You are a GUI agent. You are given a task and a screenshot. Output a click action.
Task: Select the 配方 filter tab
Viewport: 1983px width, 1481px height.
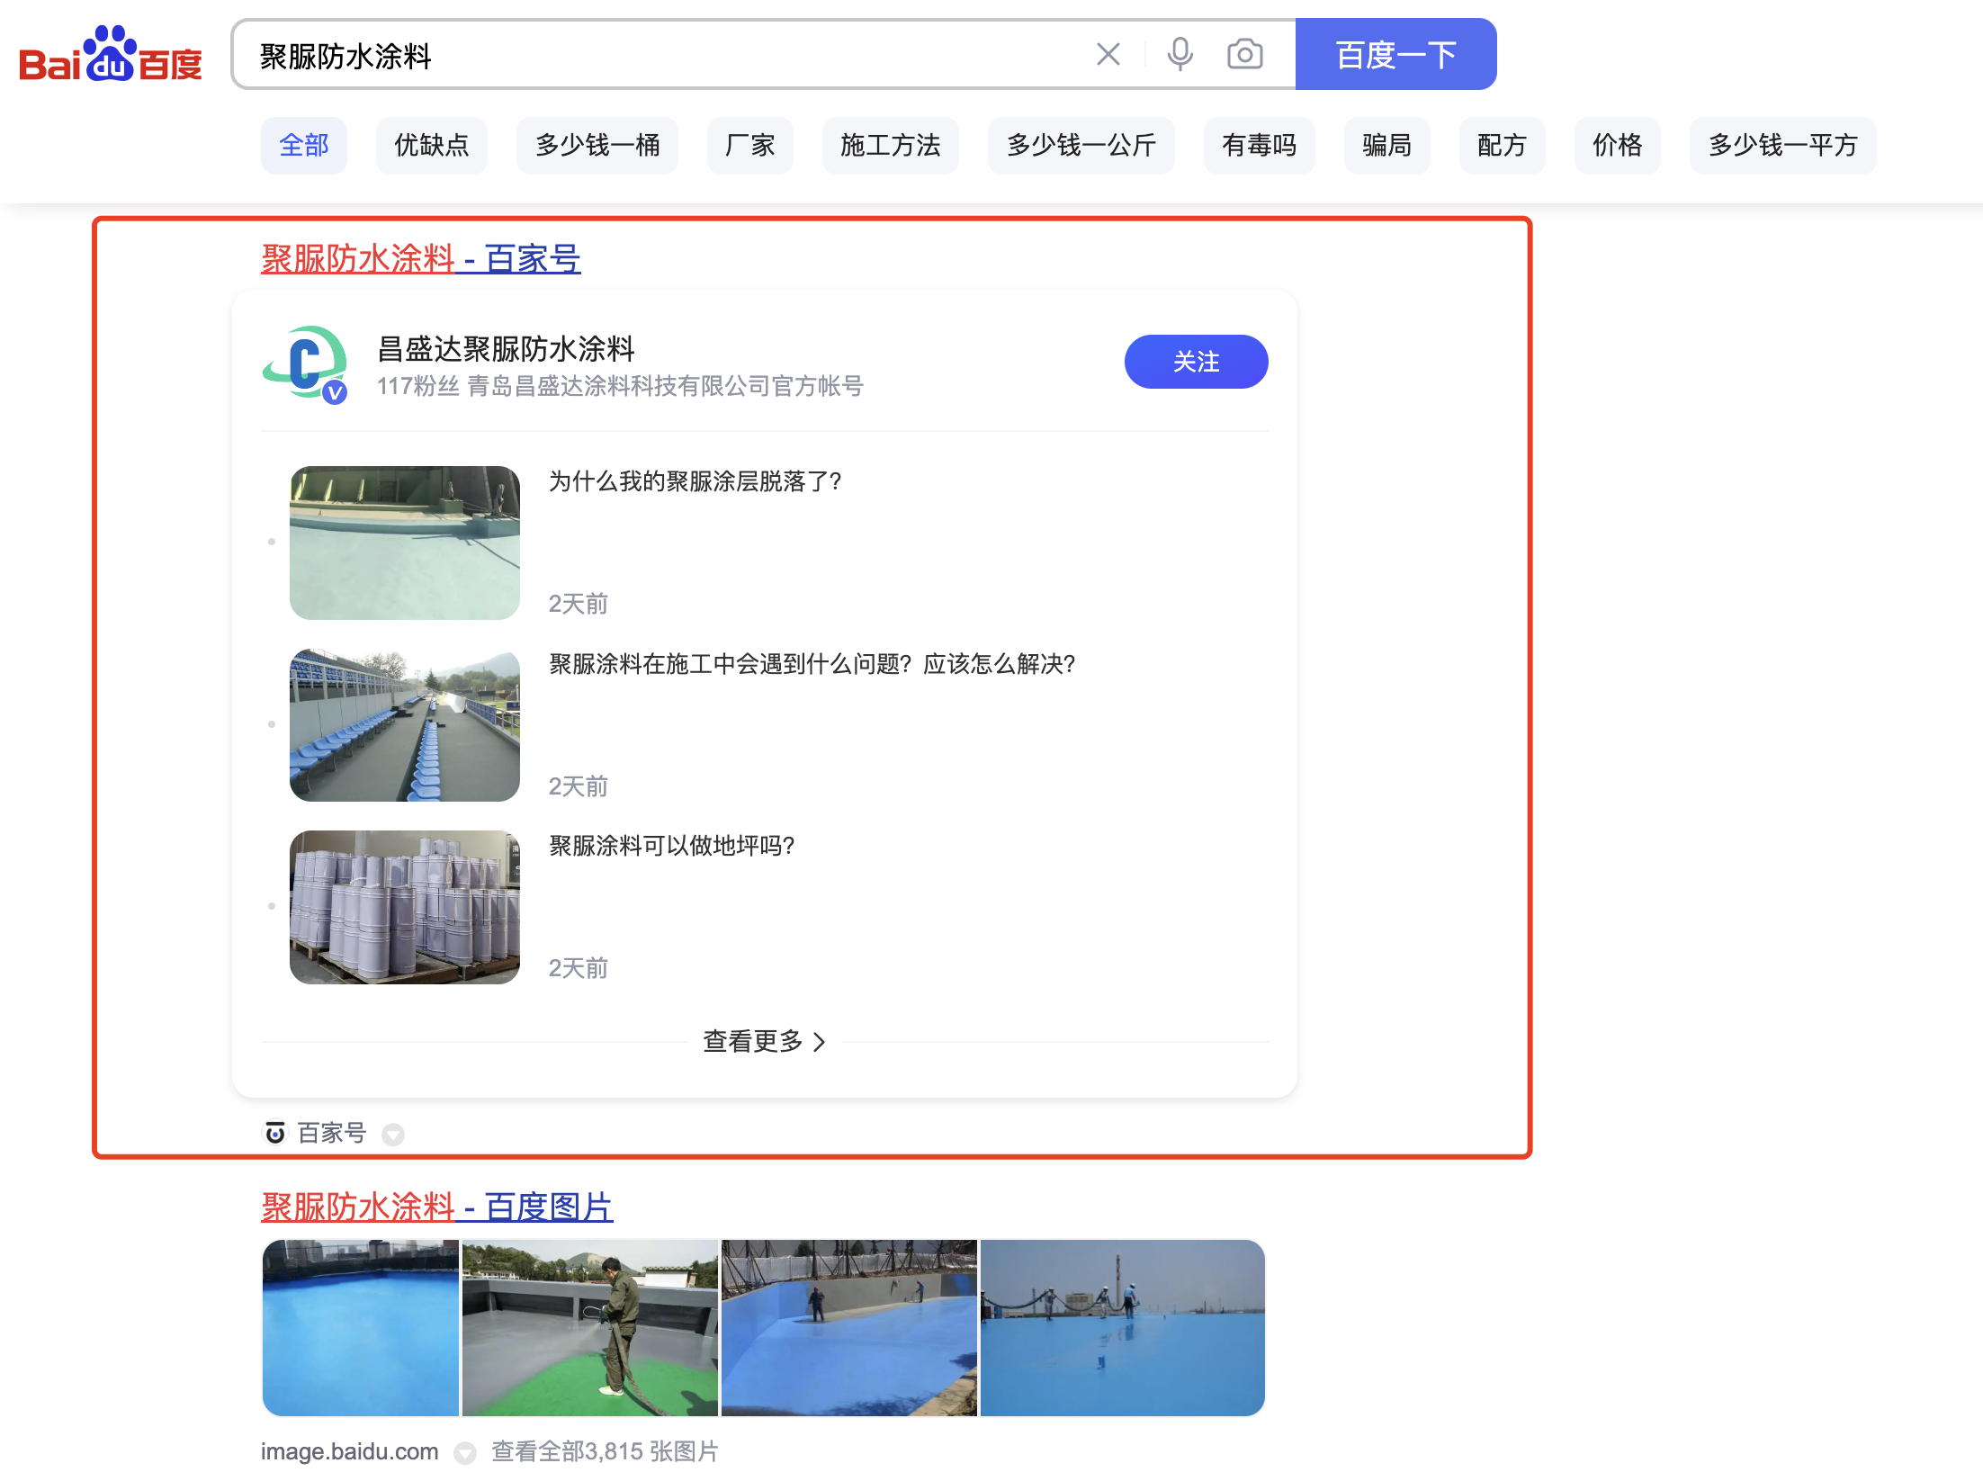click(1503, 146)
